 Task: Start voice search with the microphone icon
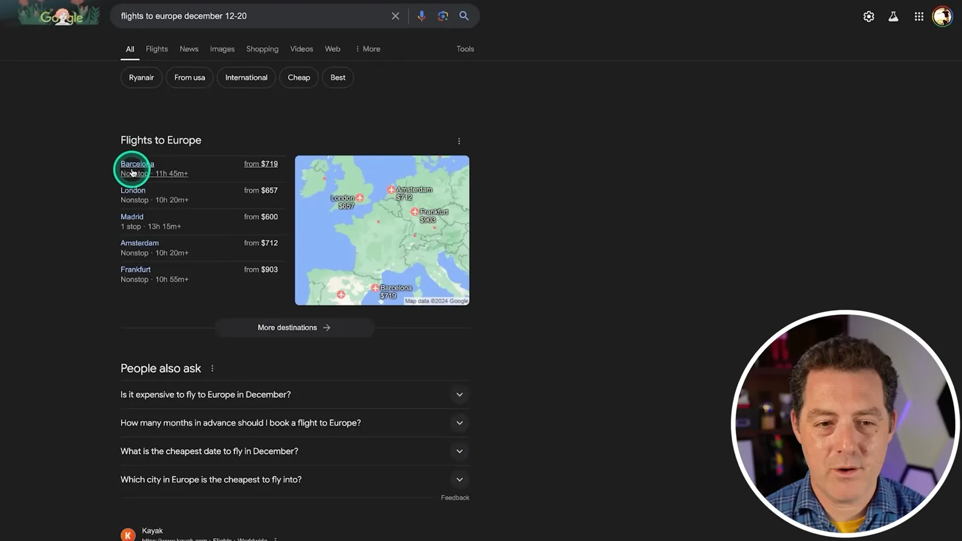421,16
